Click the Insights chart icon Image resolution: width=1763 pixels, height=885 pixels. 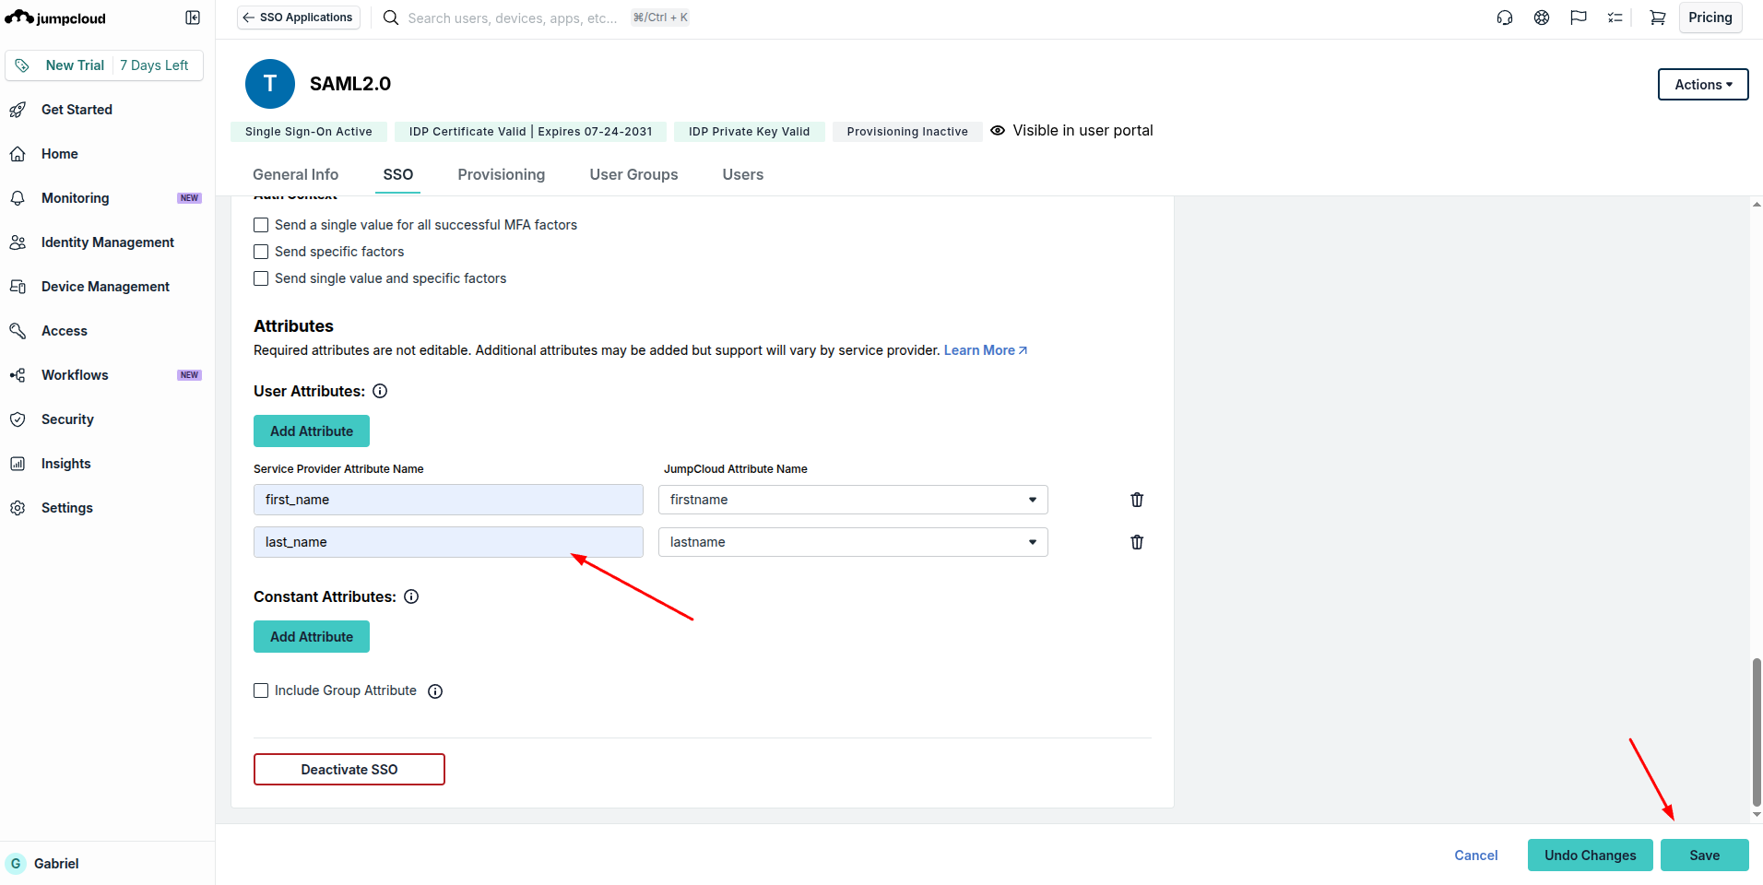tap(18, 464)
